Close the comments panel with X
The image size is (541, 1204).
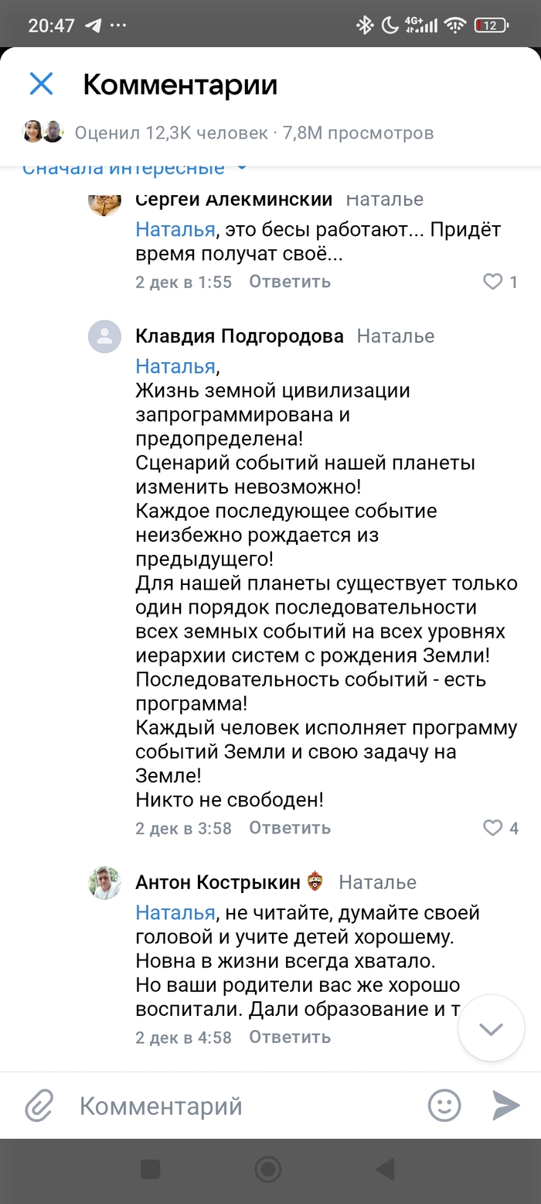[41, 84]
